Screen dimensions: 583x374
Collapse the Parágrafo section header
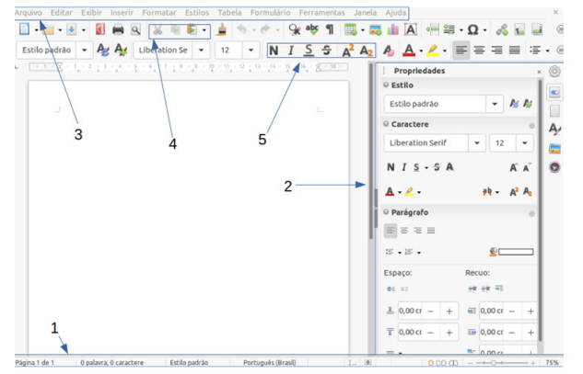click(x=409, y=212)
